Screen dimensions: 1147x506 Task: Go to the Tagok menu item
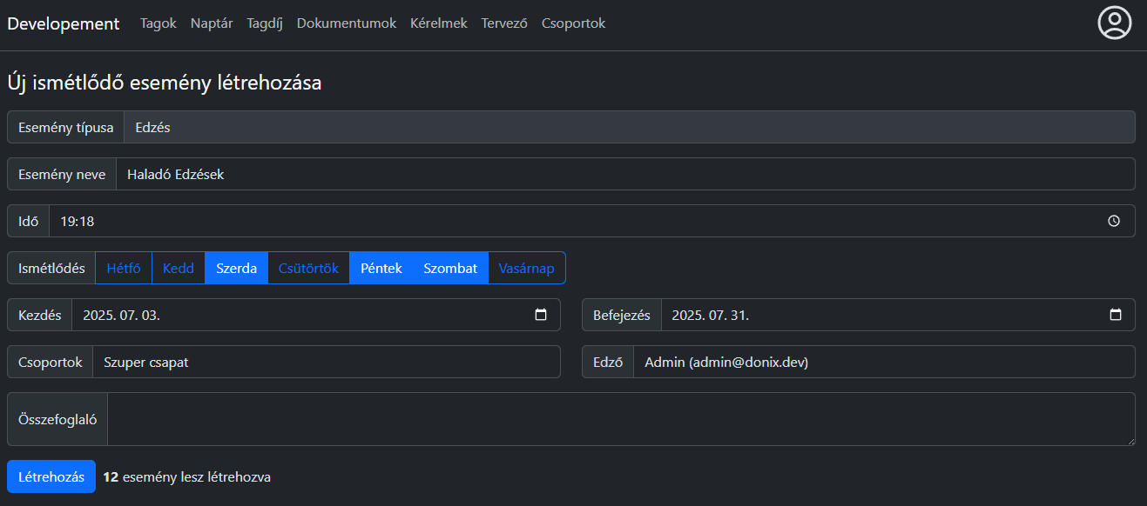pyautogui.click(x=159, y=23)
